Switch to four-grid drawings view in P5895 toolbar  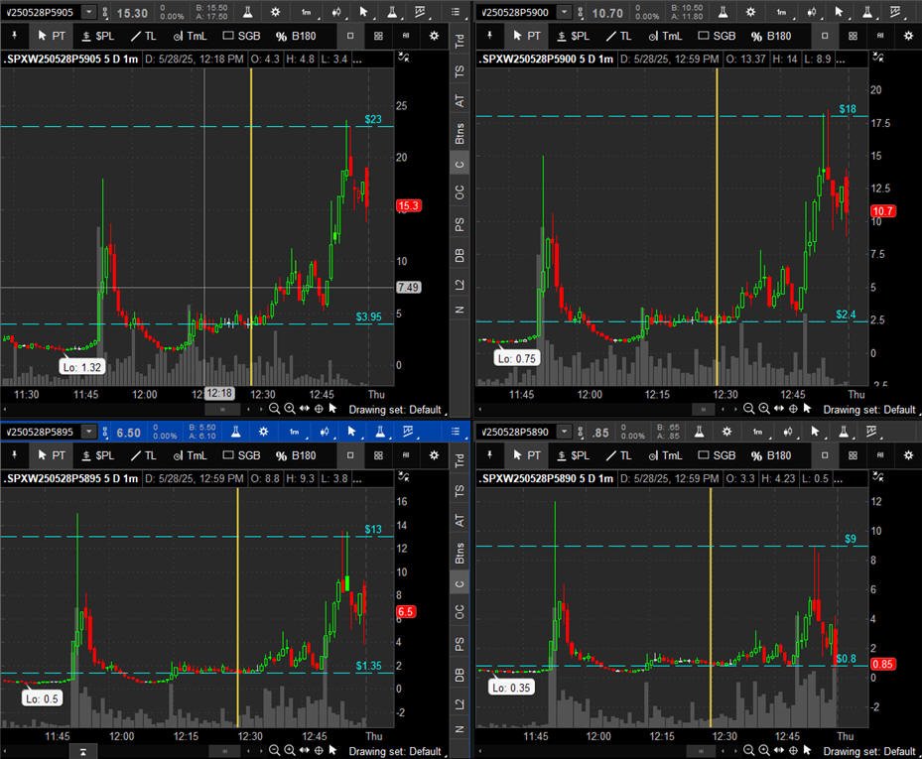378,455
